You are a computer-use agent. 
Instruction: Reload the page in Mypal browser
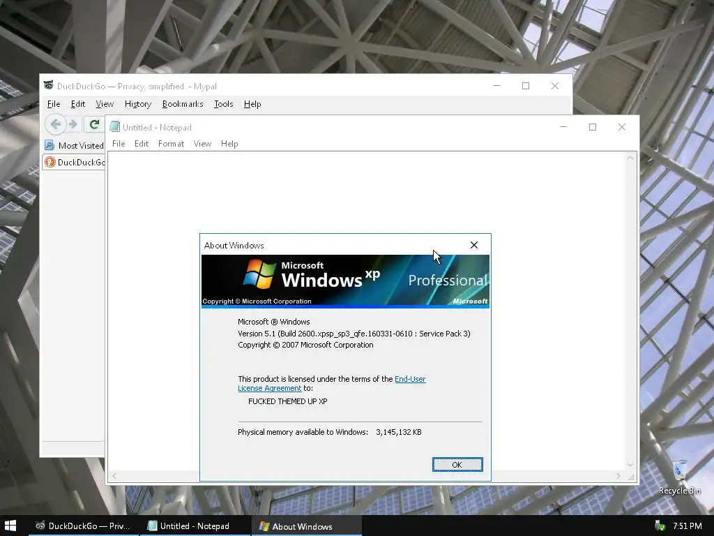(94, 124)
